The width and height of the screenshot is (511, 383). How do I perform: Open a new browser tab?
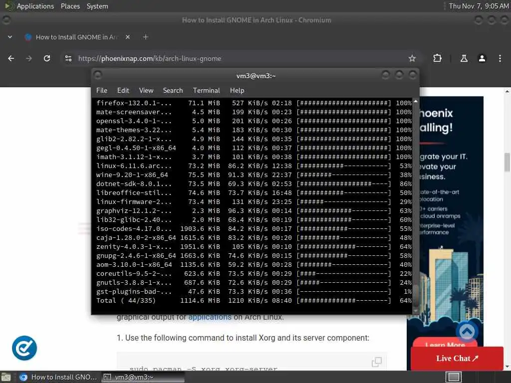[x=146, y=37]
